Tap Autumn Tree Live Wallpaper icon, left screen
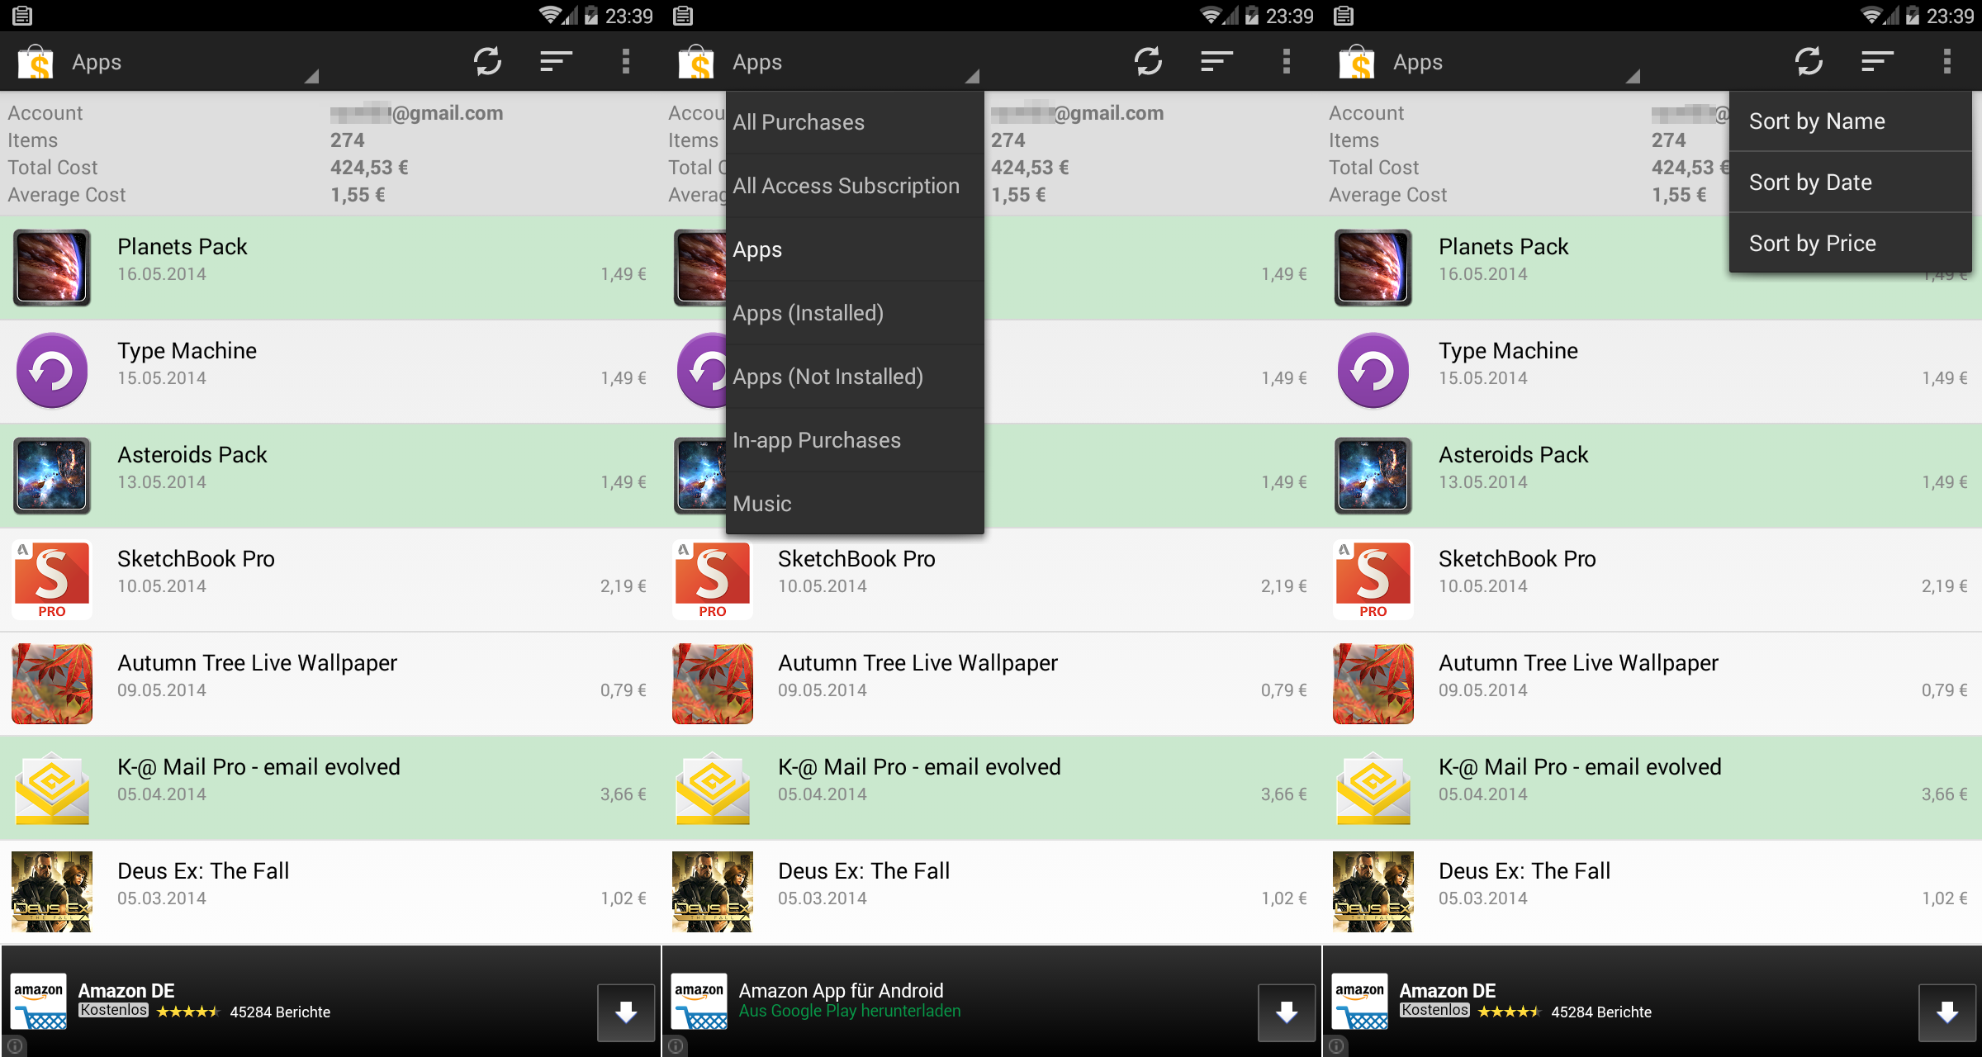This screenshot has height=1057, width=1982. click(52, 684)
